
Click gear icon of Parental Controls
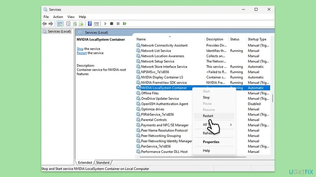(138, 120)
